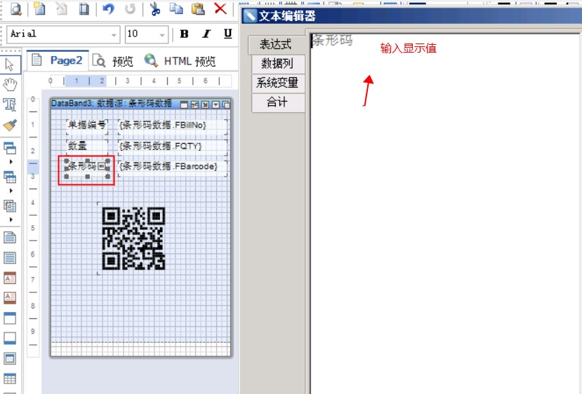This screenshot has width=582, height=394.
Task: Add a new page with the toolbar icon
Action: (39, 8)
